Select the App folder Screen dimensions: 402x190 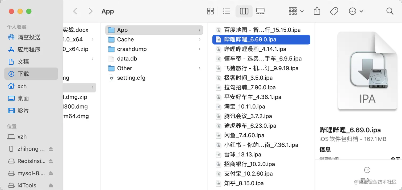(x=154, y=30)
